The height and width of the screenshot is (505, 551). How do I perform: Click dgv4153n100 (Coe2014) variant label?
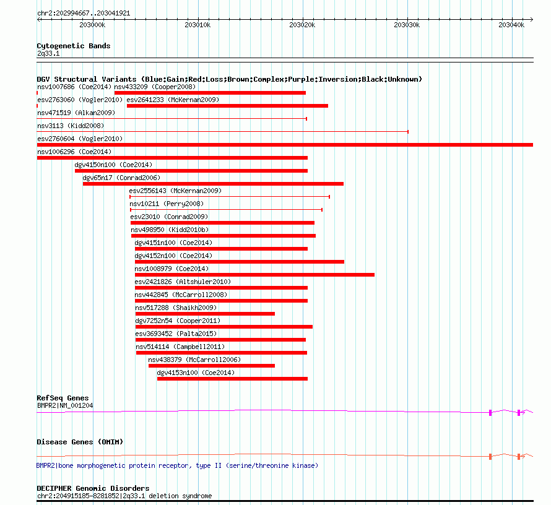point(196,373)
